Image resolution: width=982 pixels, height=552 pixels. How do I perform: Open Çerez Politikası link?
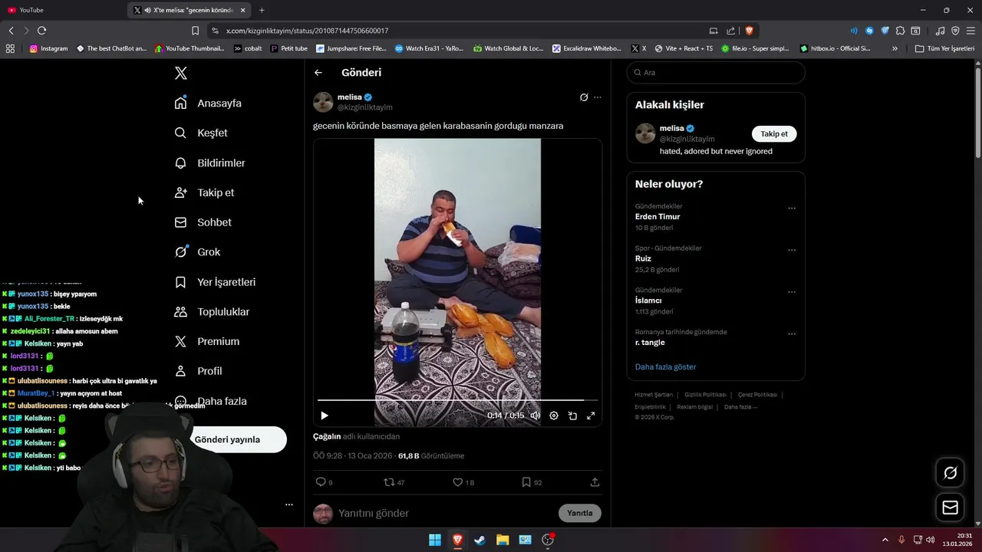[x=757, y=395]
